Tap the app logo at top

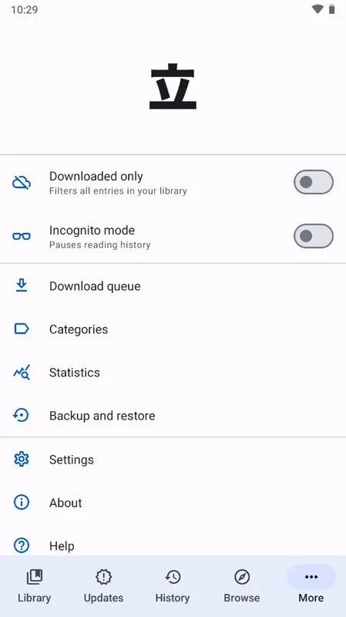pyautogui.click(x=173, y=86)
